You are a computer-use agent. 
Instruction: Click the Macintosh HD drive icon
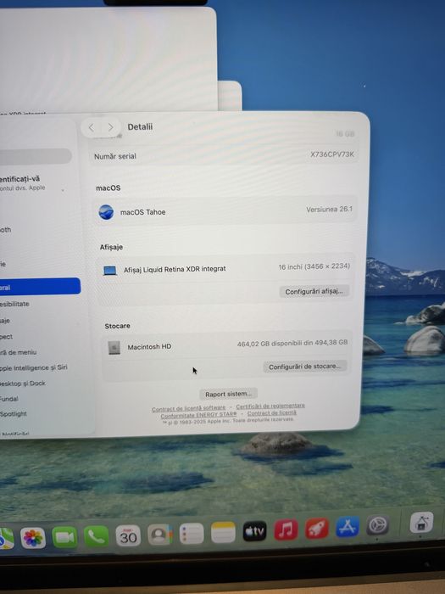(114, 347)
